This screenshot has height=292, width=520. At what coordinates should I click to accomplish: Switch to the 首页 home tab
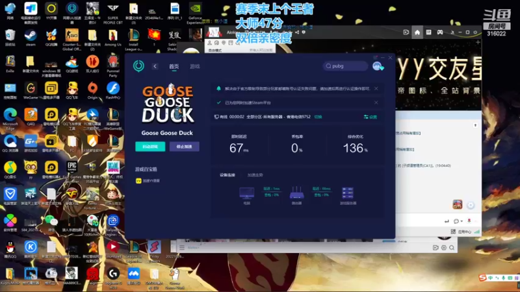(x=174, y=66)
